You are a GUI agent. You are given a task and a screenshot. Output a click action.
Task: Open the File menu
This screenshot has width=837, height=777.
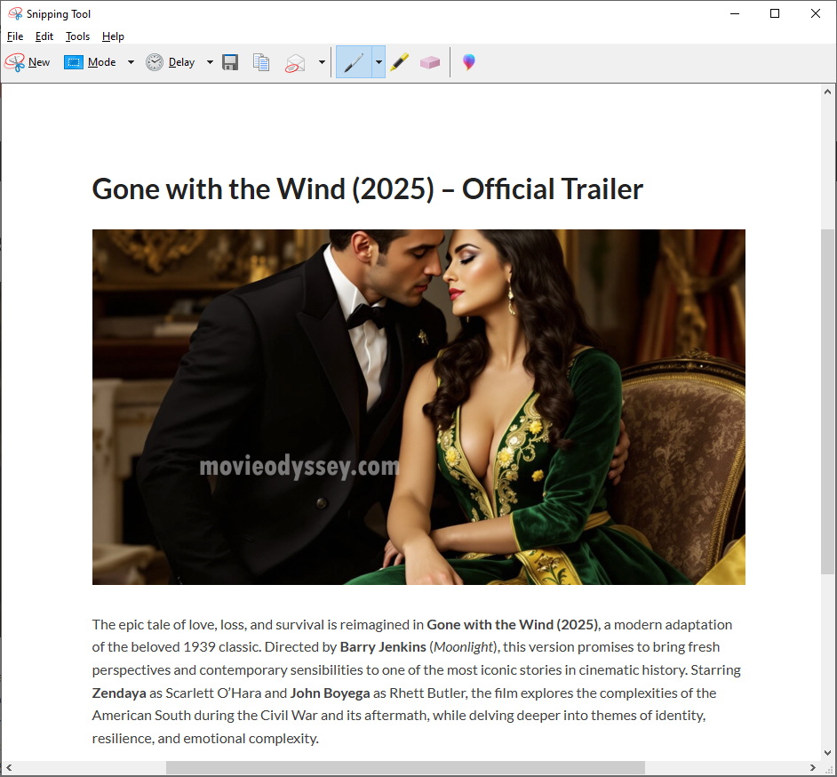15,36
